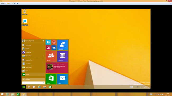Open Task View on guest taskbar
This screenshot has height=96, width=172.
(x=34, y=87)
